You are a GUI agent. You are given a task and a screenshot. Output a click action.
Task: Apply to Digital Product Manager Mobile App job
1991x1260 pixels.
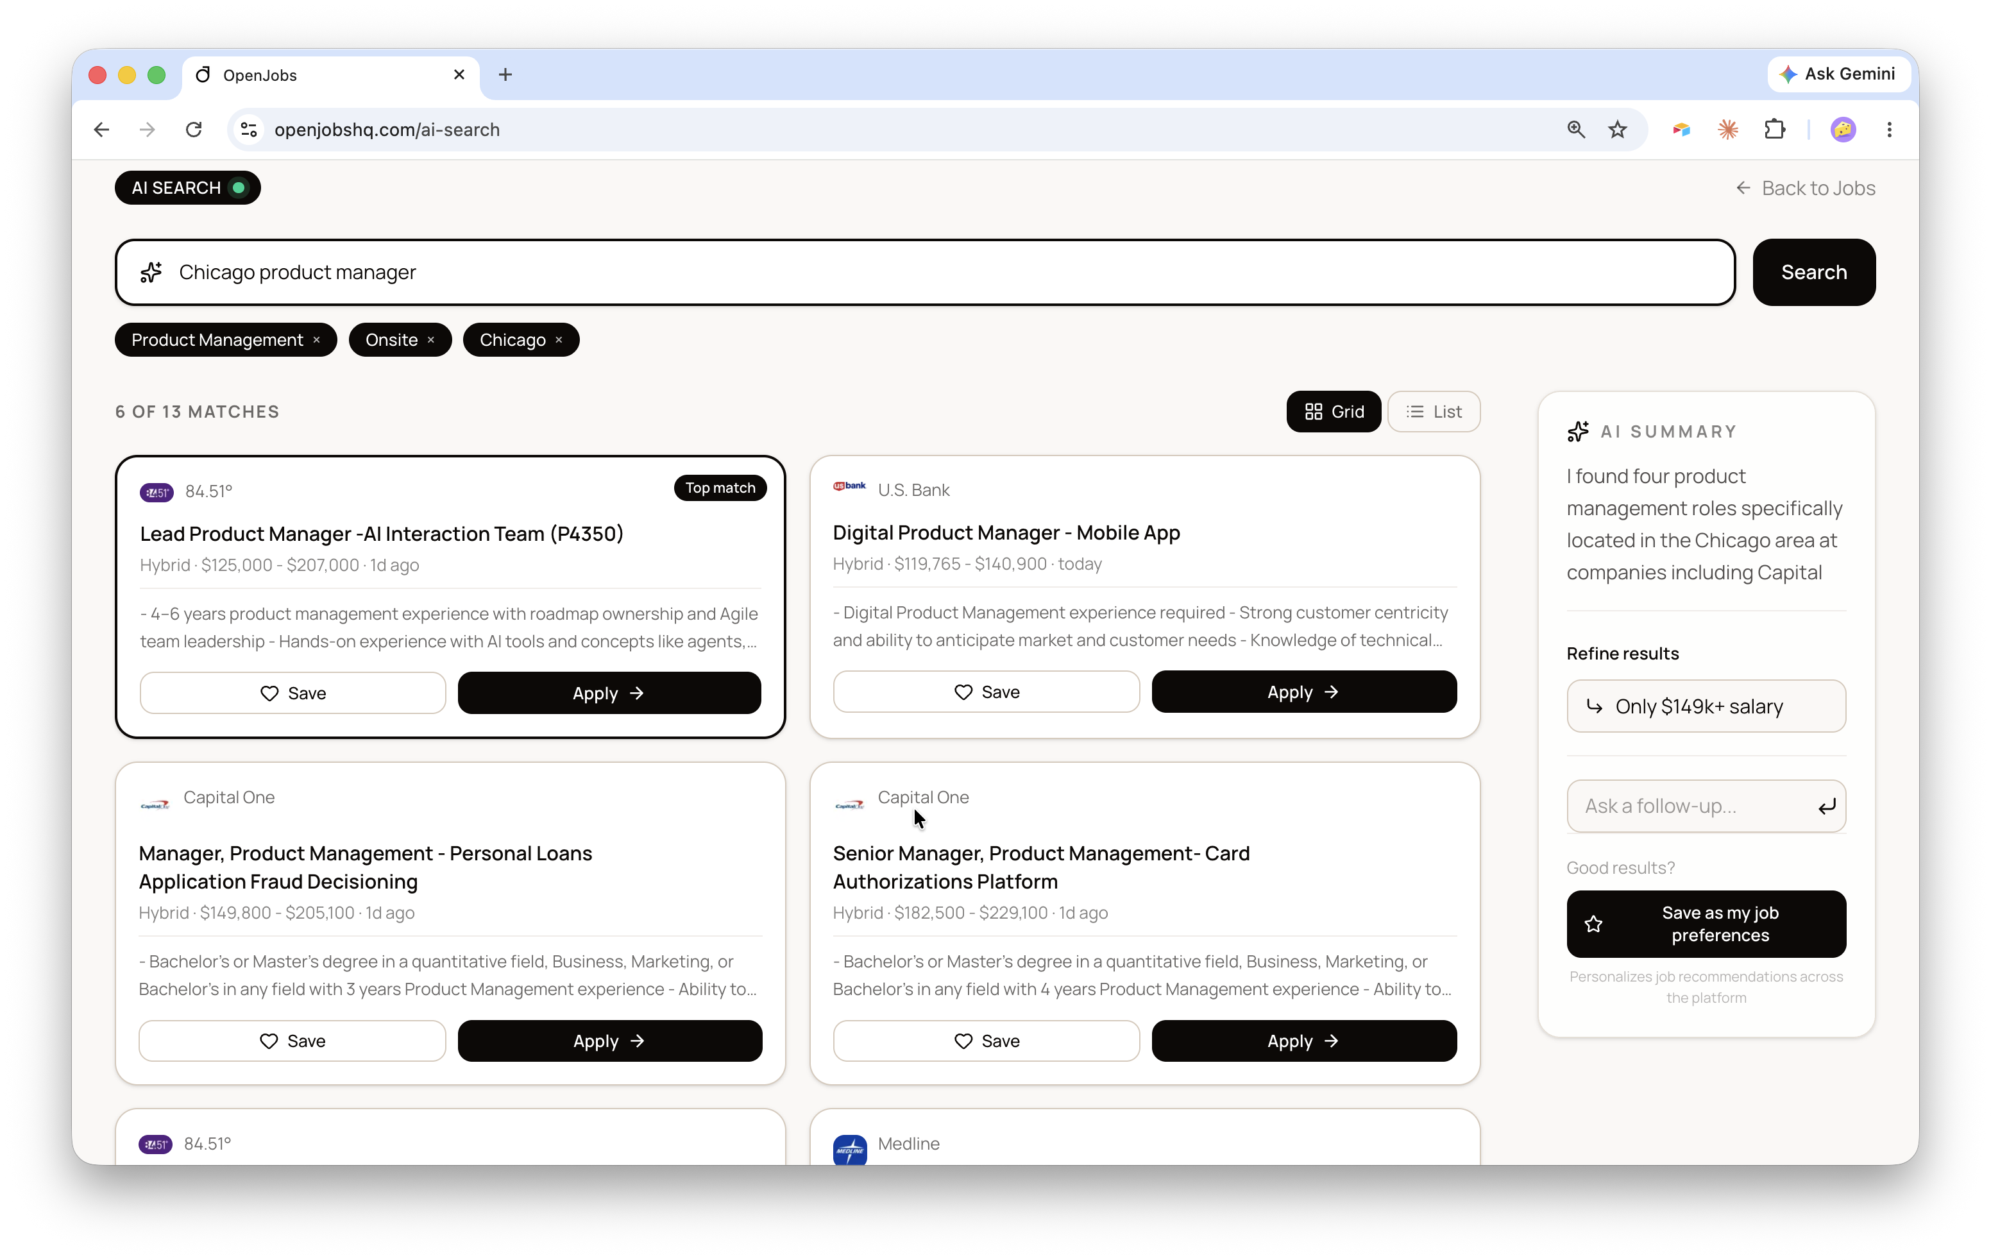(x=1304, y=691)
